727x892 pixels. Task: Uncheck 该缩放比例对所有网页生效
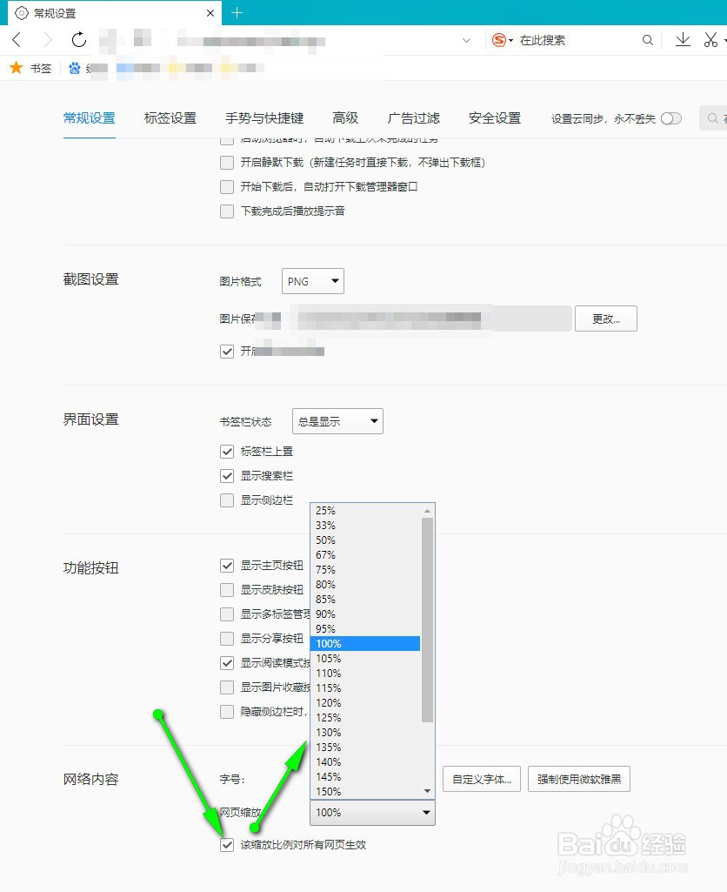tap(226, 844)
